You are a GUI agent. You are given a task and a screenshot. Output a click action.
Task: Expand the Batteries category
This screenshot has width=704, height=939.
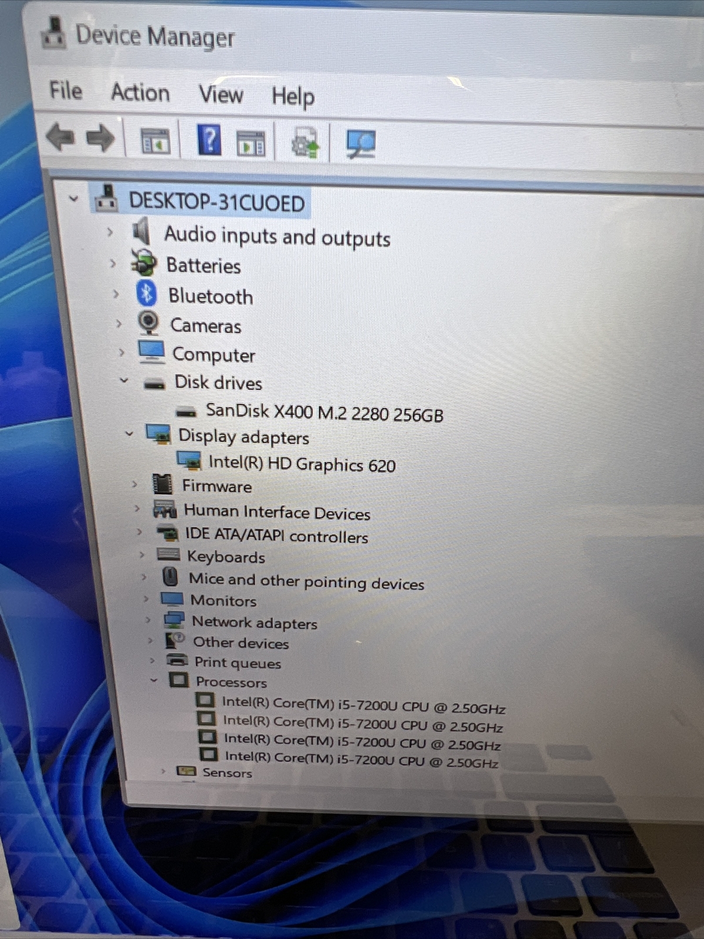pos(112,263)
